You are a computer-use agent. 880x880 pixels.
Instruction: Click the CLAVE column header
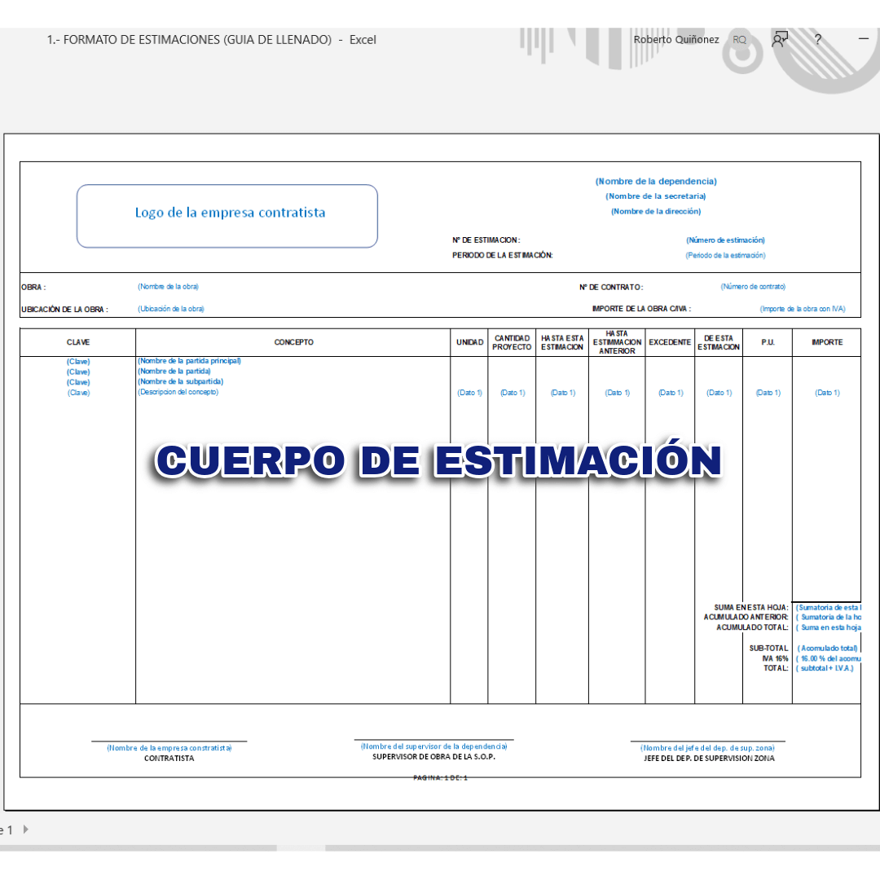click(x=78, y=343)
